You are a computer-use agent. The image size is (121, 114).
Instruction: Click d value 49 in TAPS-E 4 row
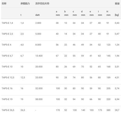coord(83,45)
